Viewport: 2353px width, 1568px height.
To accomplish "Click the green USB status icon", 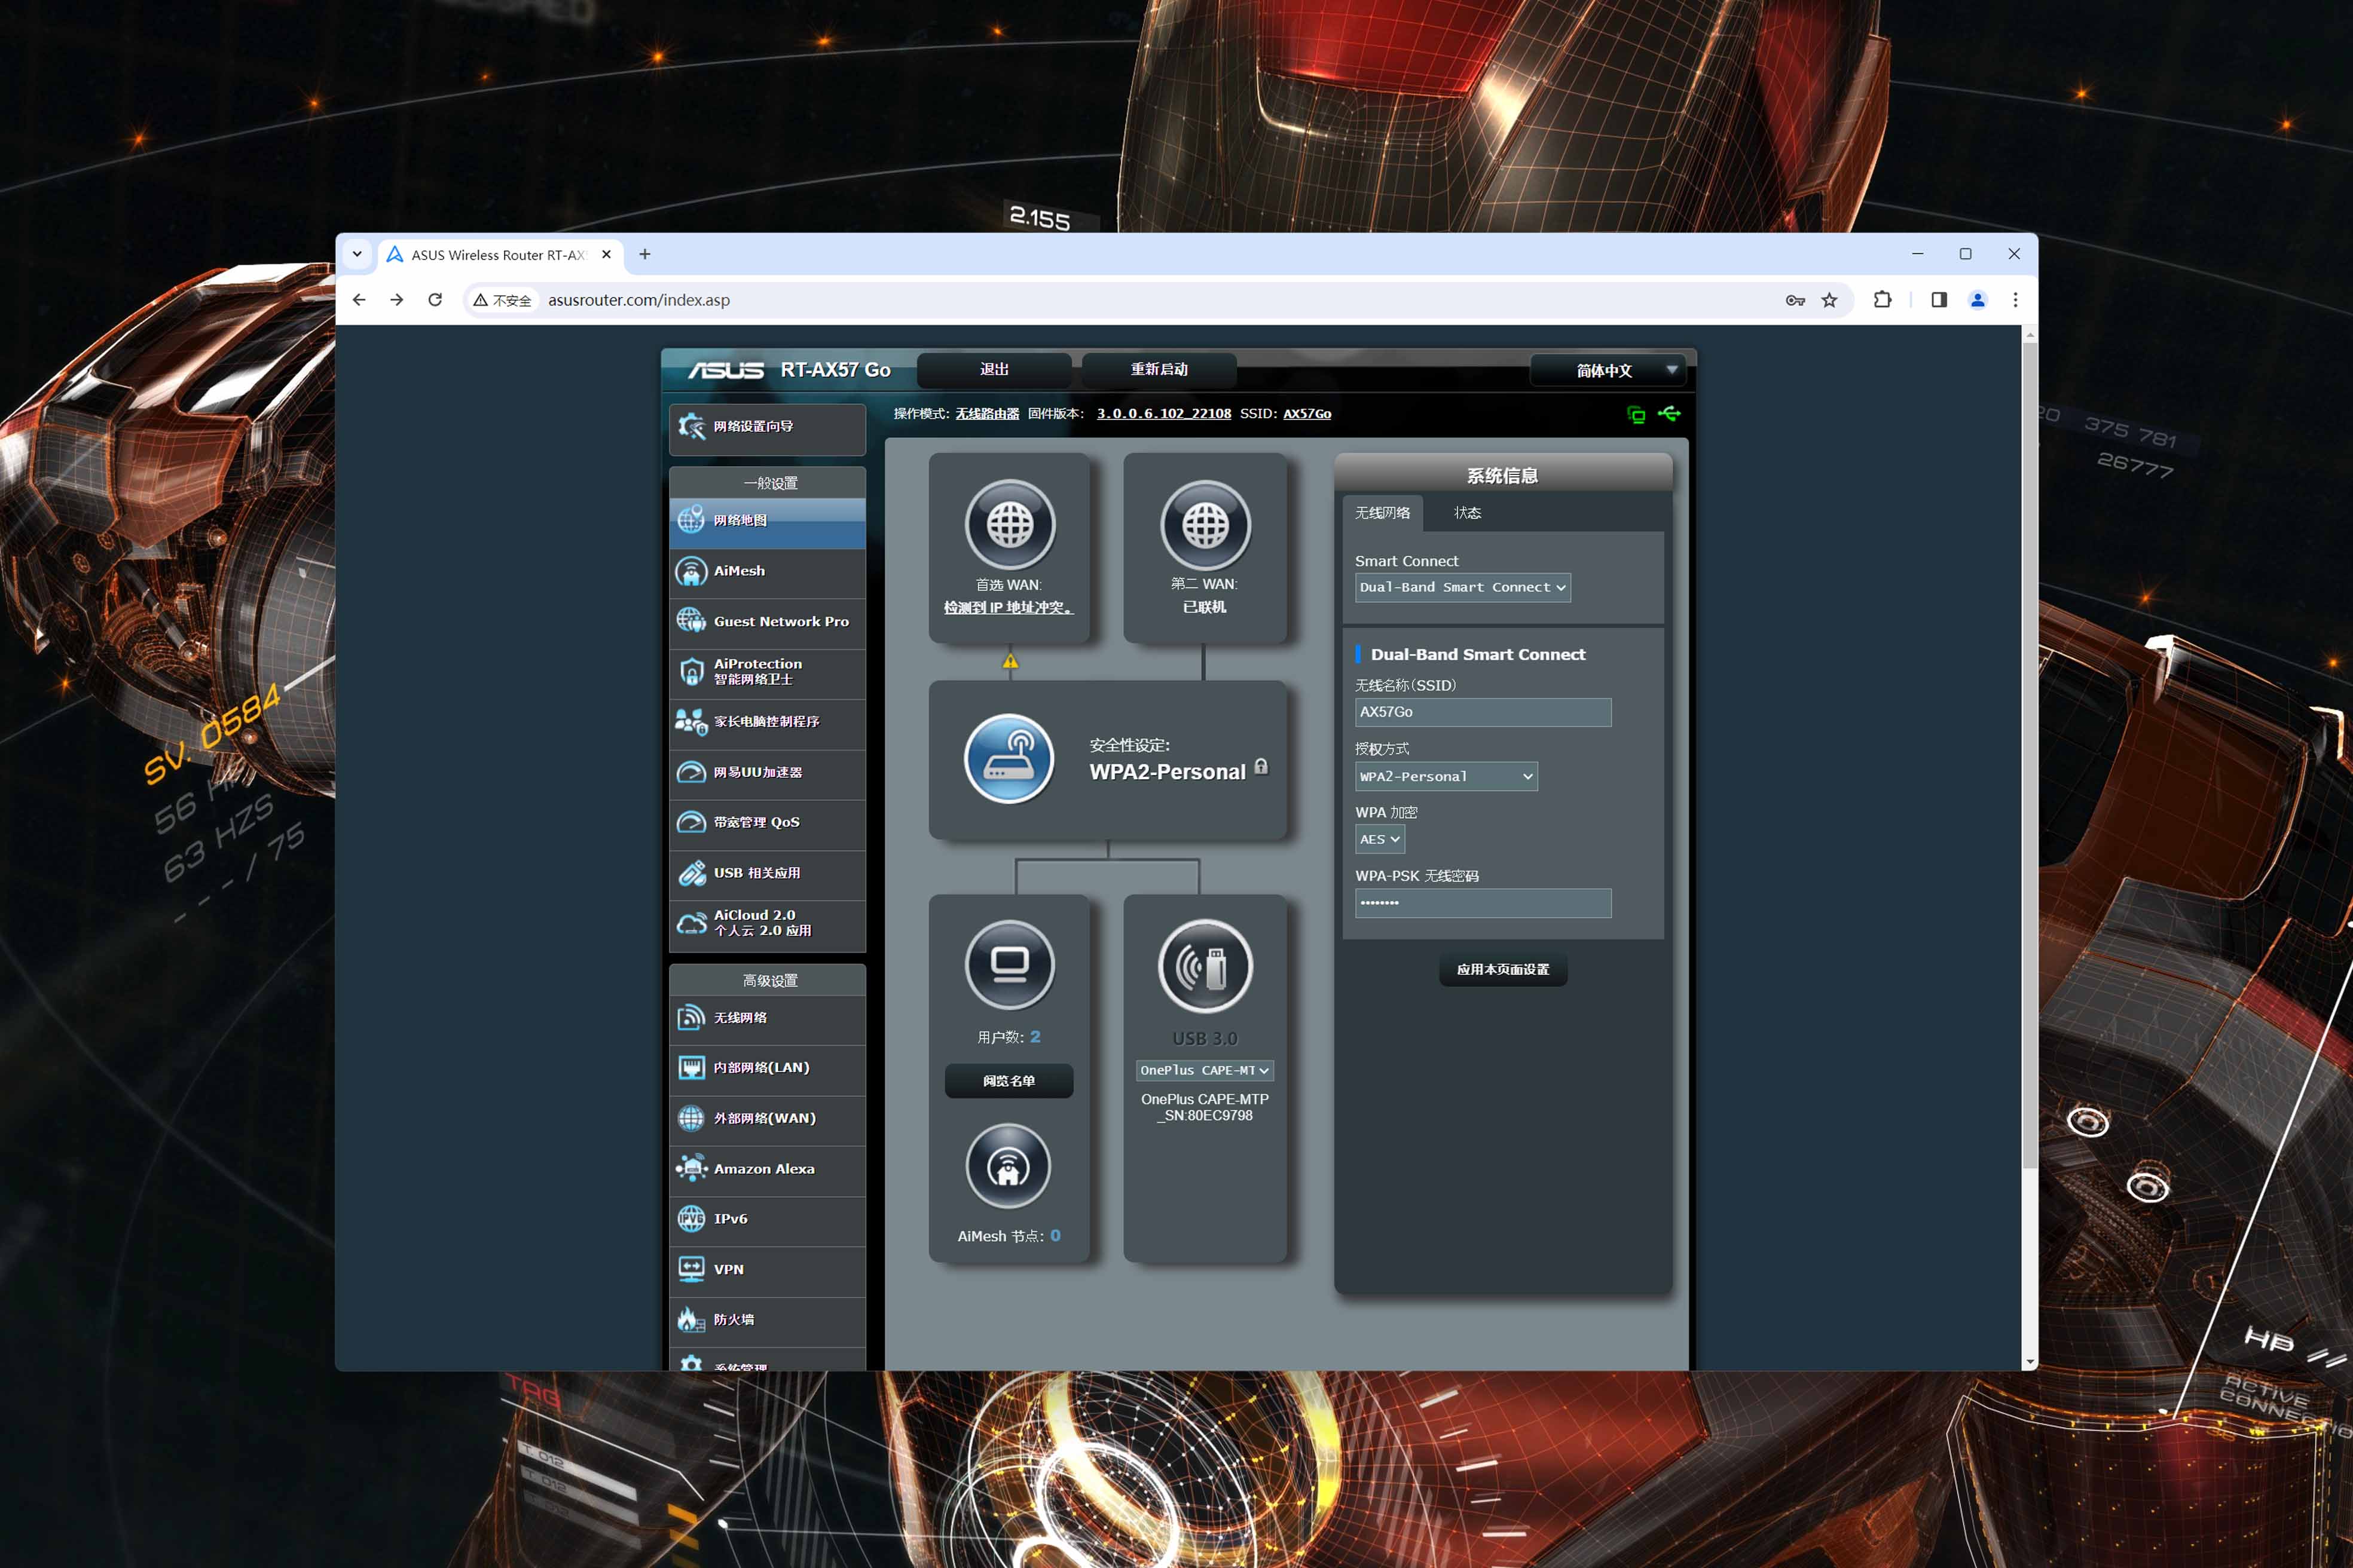I will 1669,413.
